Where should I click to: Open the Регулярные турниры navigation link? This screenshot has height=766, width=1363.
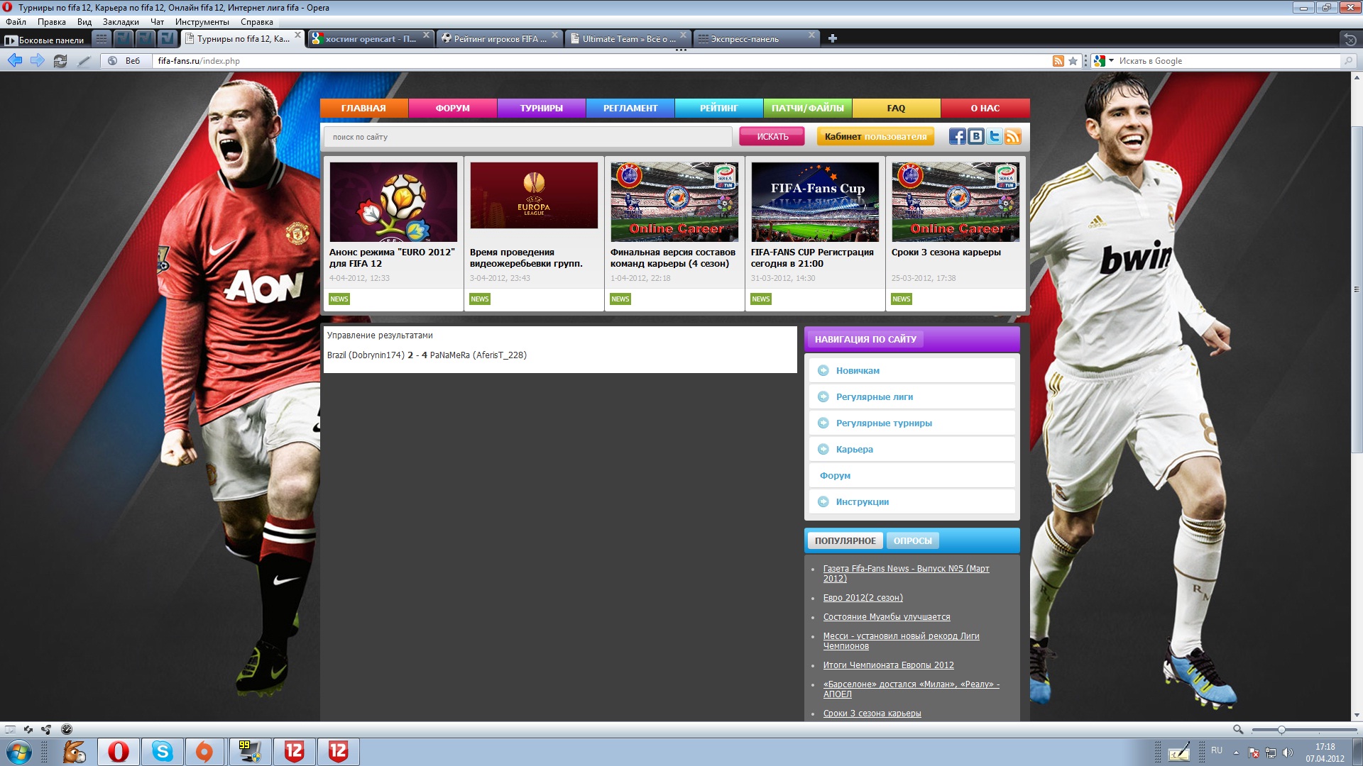point(883,423)
